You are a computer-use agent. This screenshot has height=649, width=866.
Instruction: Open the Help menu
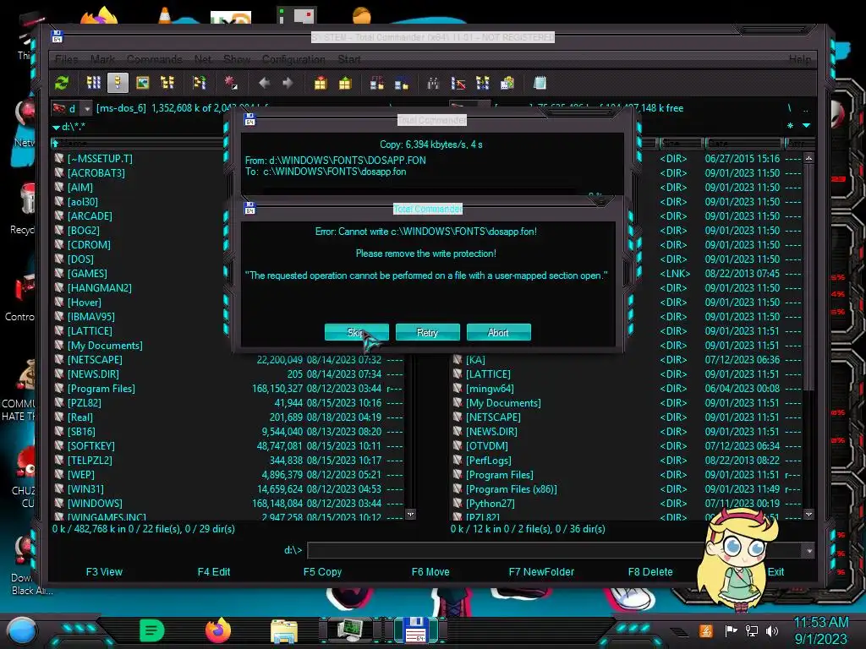tap(800, 59)
